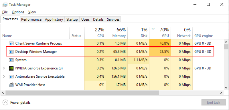Click the NVIDIA GeForce Experience icon

11,68
